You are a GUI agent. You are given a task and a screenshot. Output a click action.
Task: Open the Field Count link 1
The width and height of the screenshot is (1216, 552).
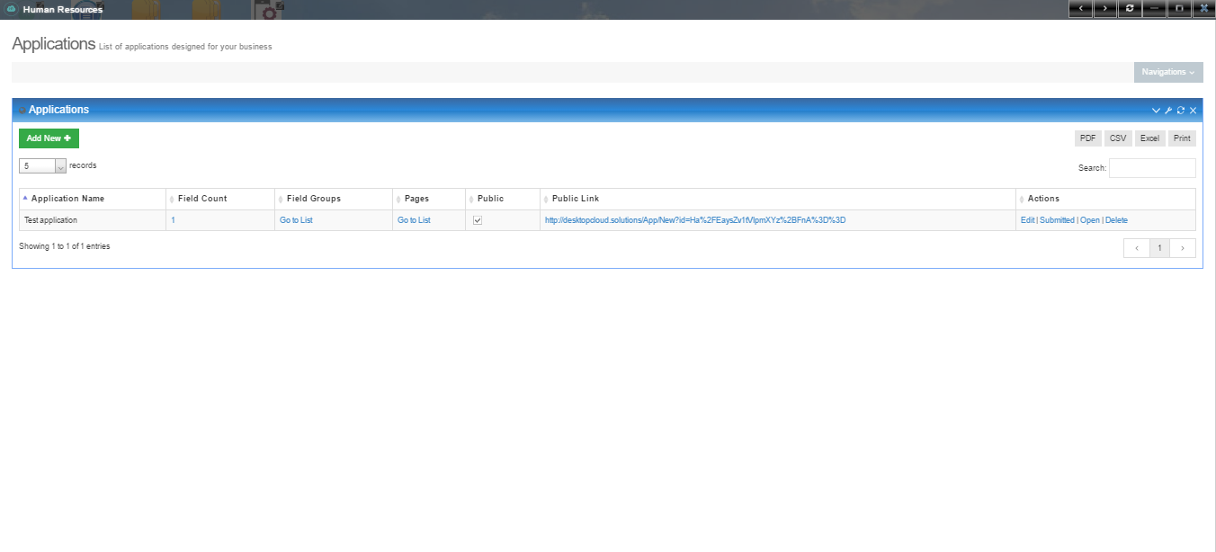tap(173, 220)
